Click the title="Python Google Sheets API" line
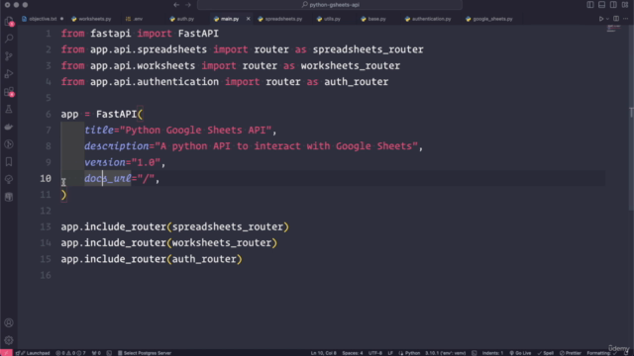This screenshot has height=356, width=634. 180,131
